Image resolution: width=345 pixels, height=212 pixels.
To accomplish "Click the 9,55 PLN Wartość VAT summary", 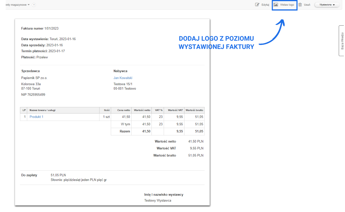I will [197, 148].
